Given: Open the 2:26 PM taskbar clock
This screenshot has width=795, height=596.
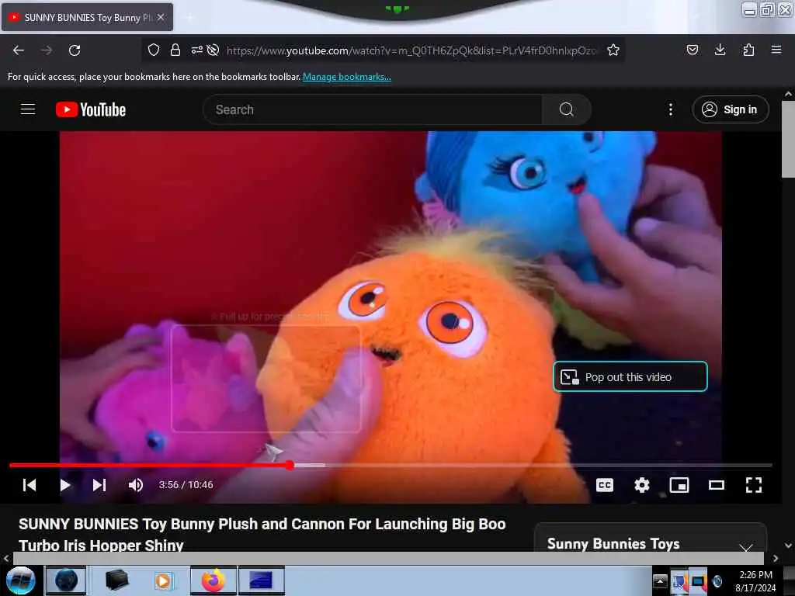Looking at the screenshot, I should pyautogui.click(x=755, y=580).
